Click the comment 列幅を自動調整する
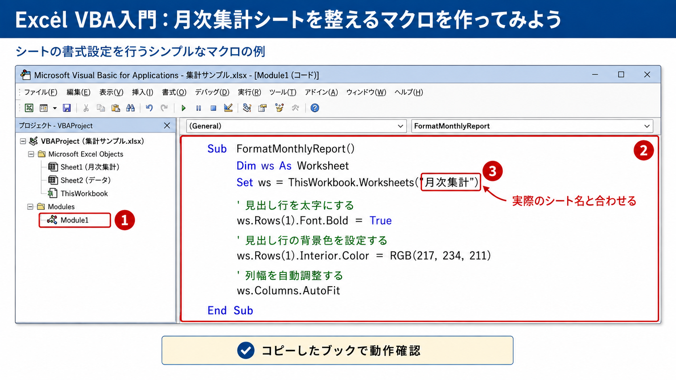 [x=290, y=276]
